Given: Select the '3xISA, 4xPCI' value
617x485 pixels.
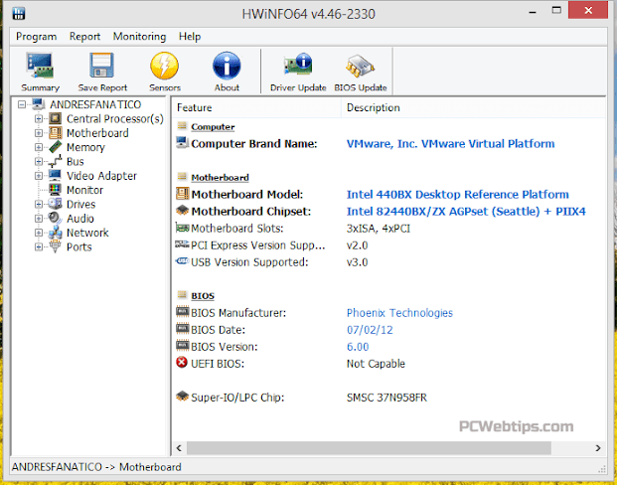Looking at the screenshot, I should [x=379, y=229].
